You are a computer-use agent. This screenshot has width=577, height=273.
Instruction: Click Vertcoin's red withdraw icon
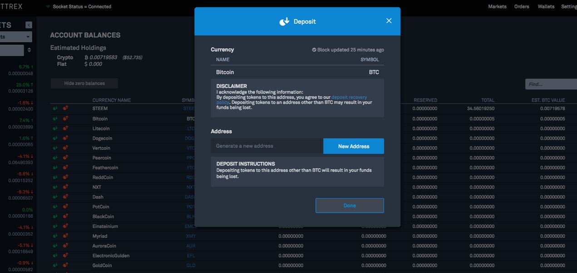[65, 148]
